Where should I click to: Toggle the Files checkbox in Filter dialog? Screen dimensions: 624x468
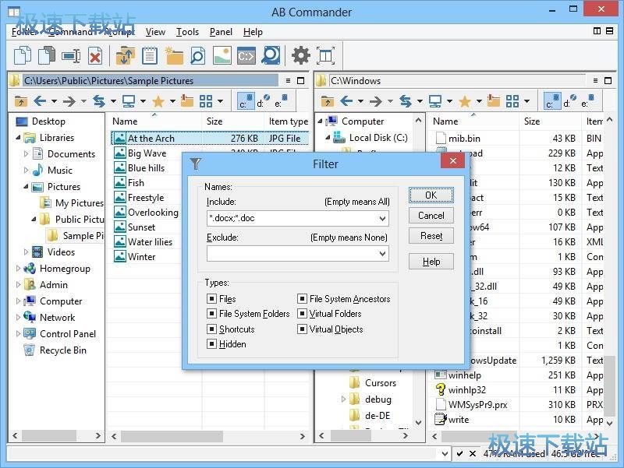point(211,299)
